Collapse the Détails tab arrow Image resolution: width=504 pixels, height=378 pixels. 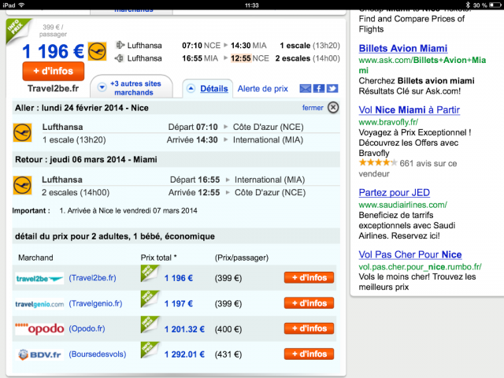click(191, 88)
